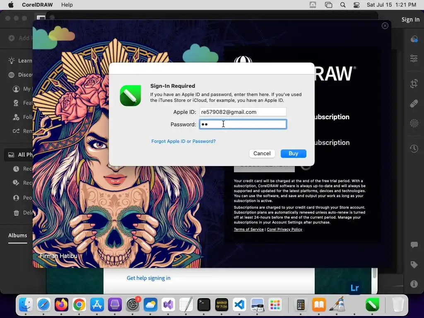Open the Trash in the dock
Image resolution: width=424 pixels, height=318 pixels.
[397, 305]
